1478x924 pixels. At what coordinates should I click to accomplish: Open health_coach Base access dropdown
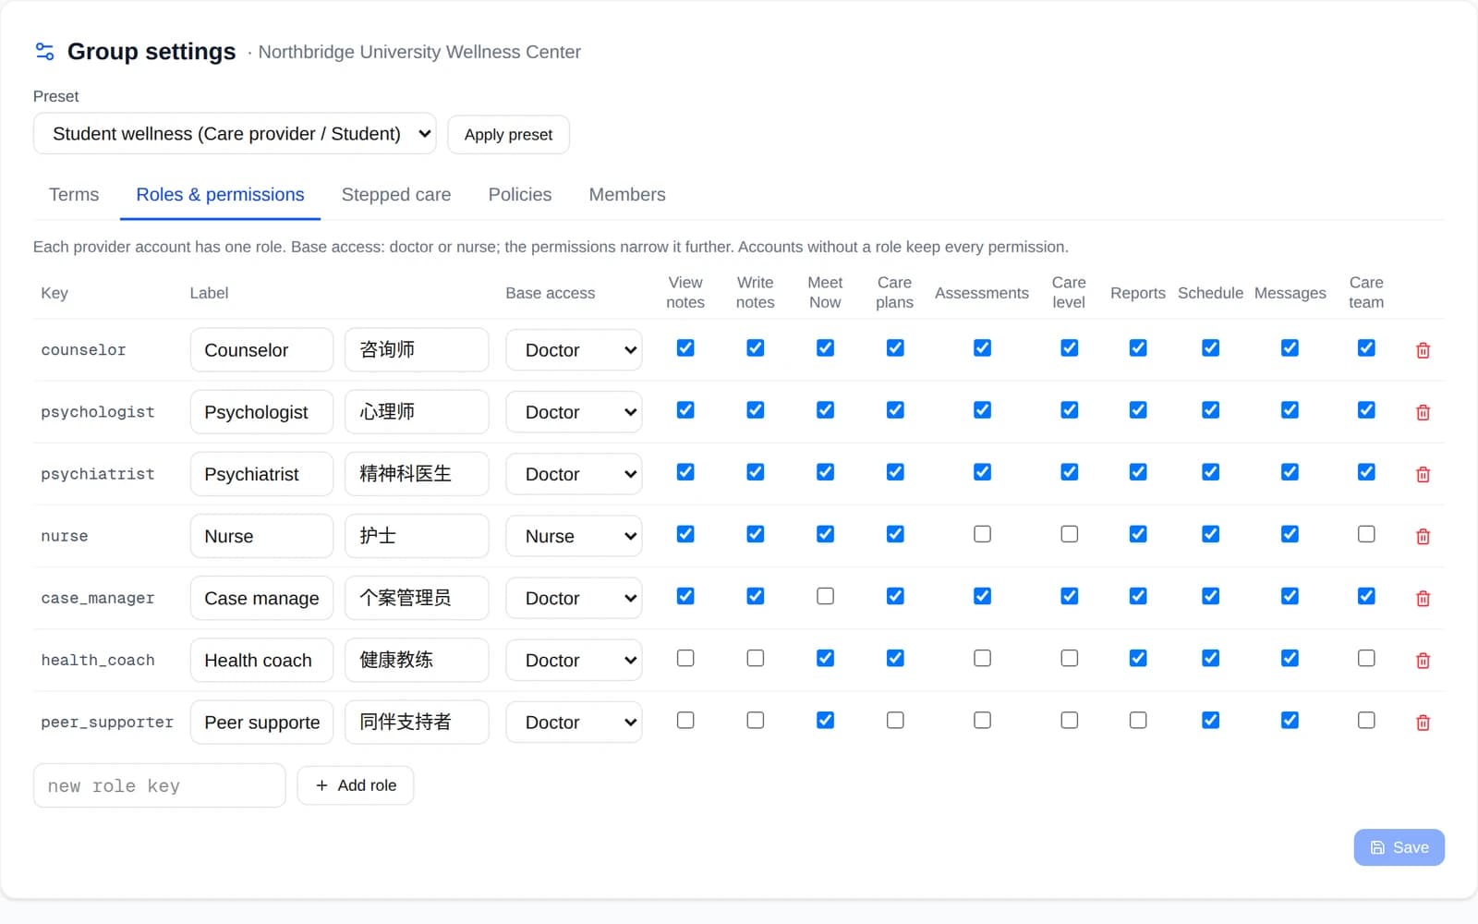[574, 660]
